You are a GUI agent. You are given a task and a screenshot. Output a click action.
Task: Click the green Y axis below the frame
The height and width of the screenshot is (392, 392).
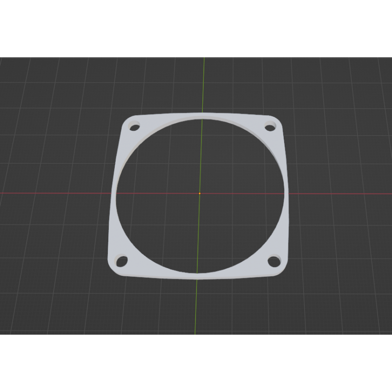click(x=196, y=309)
